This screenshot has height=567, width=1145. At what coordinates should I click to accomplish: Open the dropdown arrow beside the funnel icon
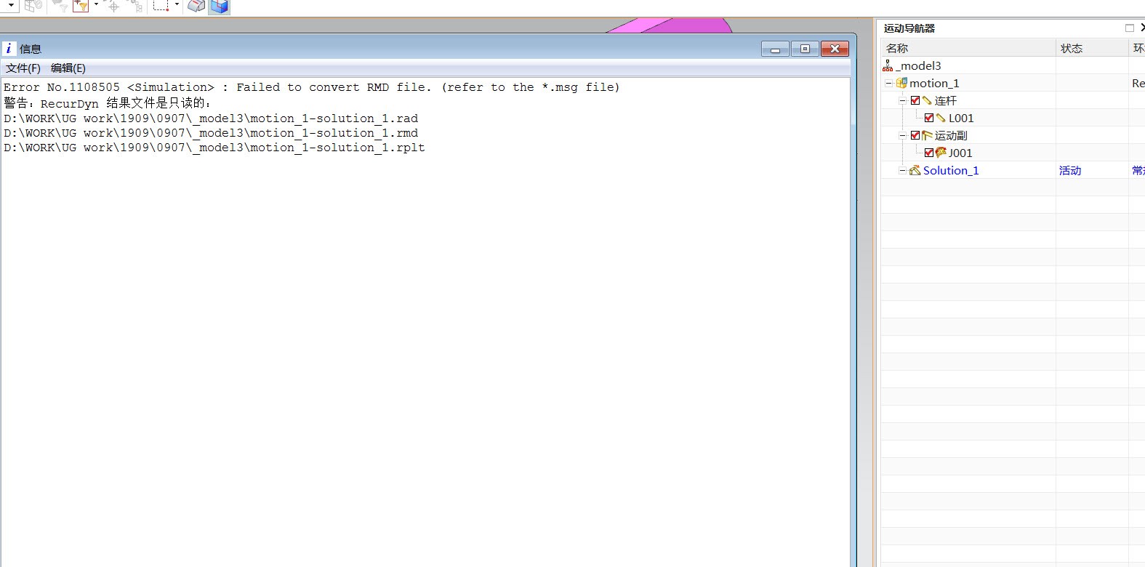(96, 5)
